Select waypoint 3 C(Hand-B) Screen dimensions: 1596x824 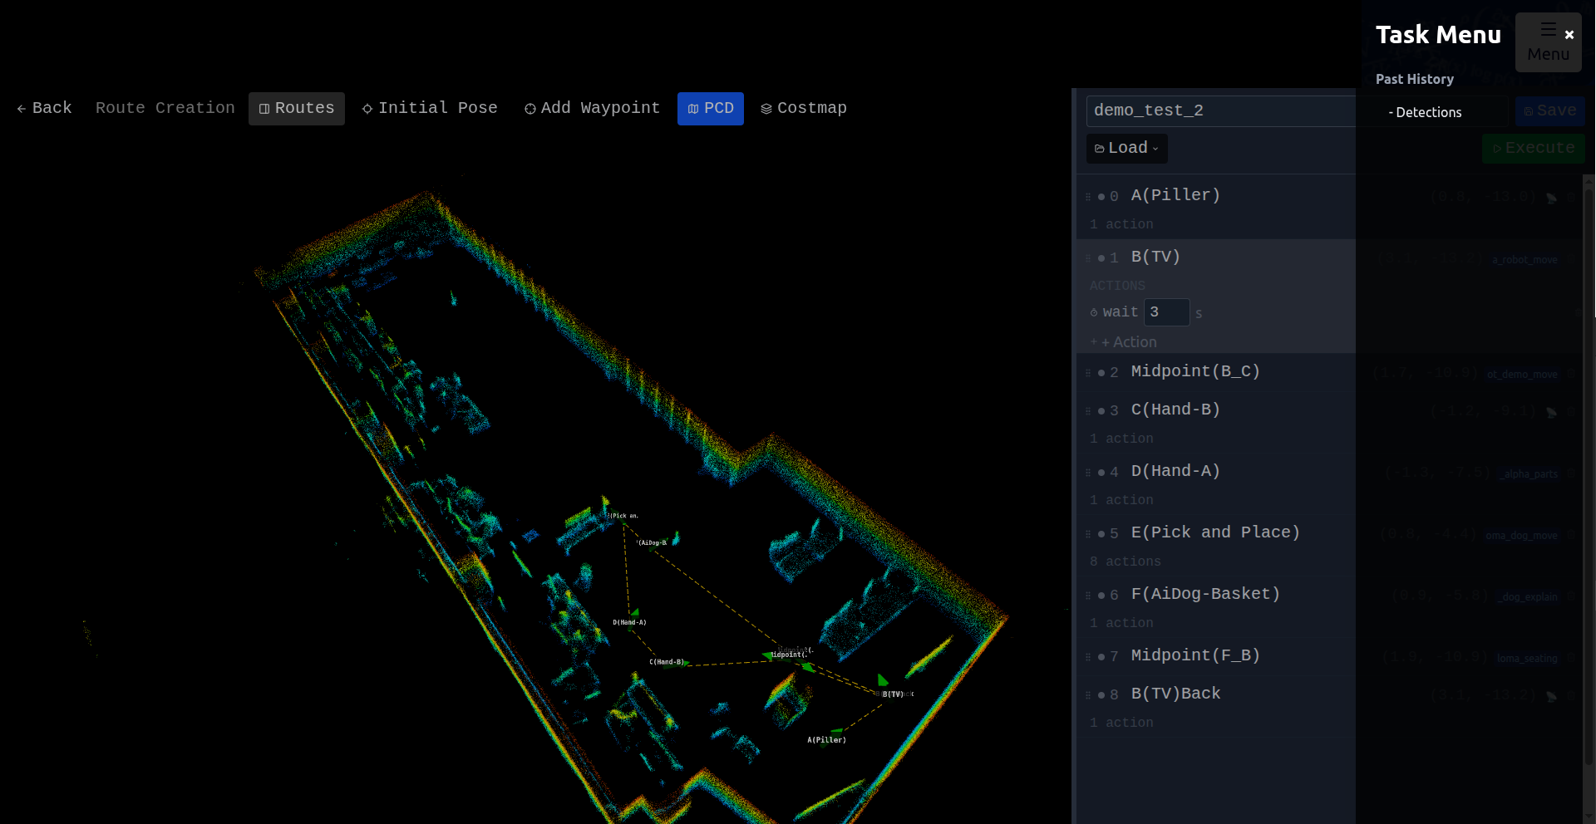coord(1175,410)
